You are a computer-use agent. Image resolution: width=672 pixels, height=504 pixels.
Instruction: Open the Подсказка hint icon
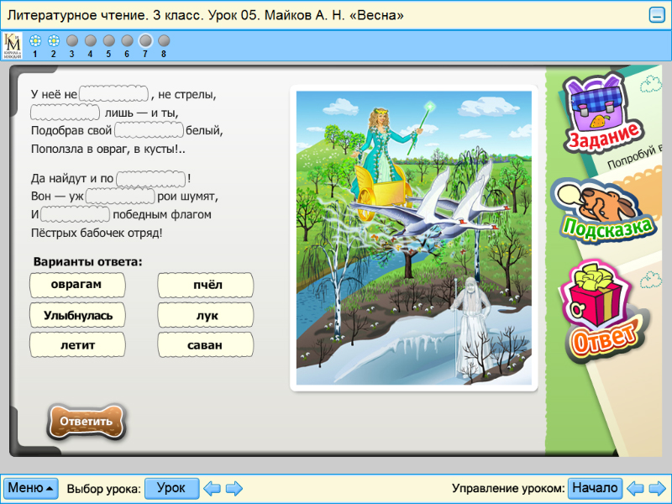[x=605, y=213]
